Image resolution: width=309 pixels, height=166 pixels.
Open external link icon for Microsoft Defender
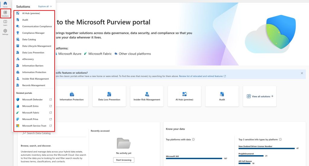(50, 100)
